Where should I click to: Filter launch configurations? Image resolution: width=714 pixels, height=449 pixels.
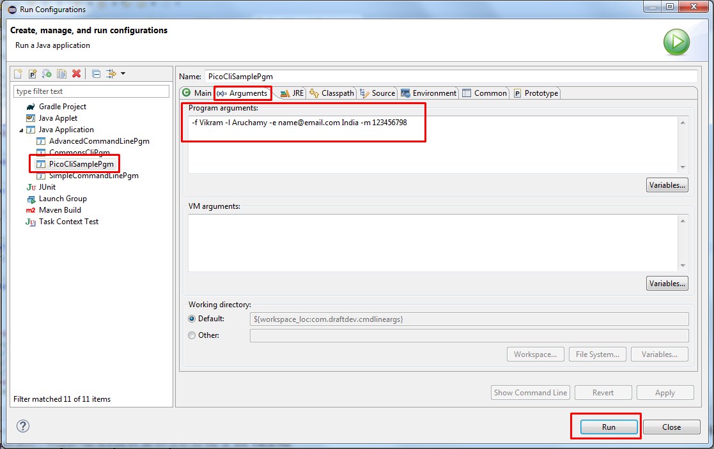coord(110,73)
